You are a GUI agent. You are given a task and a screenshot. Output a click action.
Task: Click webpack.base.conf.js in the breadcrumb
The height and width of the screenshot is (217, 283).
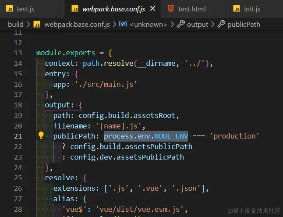(77, 25)
